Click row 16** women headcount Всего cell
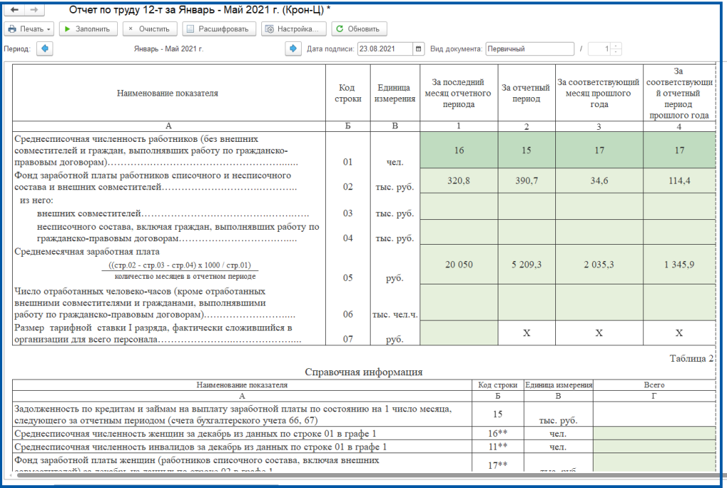727x488 pixels. pos(653,433)
